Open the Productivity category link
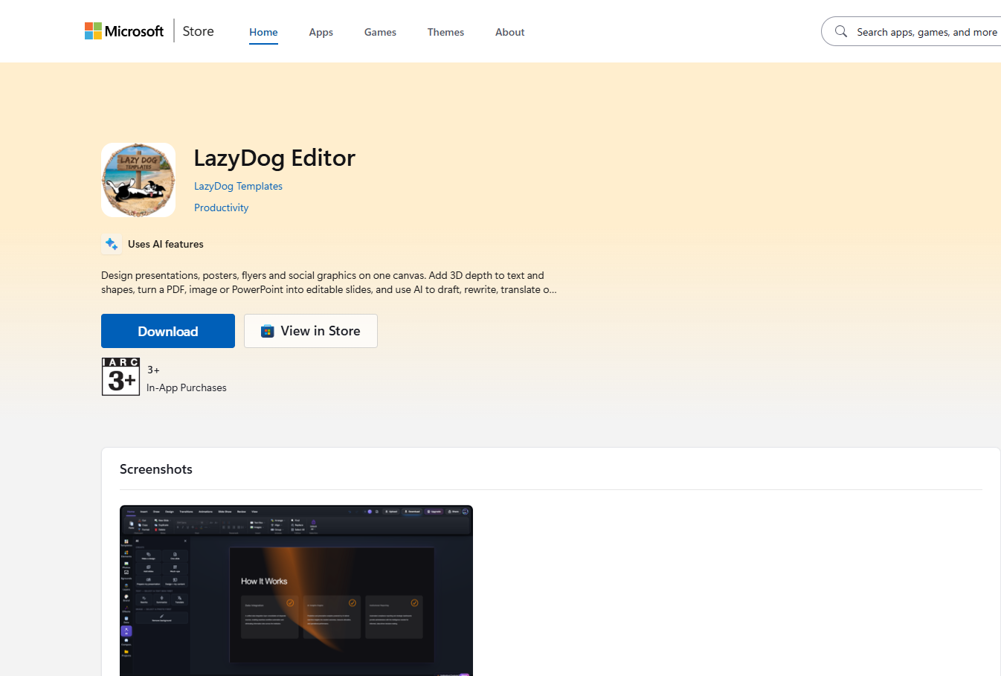The height and width of the screenshot is (676, 1001). [221, 207]
